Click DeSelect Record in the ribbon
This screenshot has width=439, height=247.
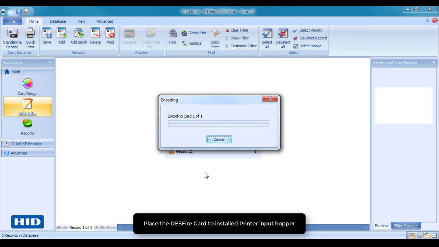pyautogui.click(x=310, y=38)
